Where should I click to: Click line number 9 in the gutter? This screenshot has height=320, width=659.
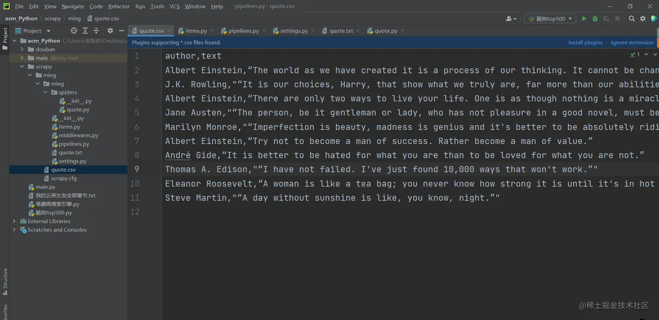(137, 169)
